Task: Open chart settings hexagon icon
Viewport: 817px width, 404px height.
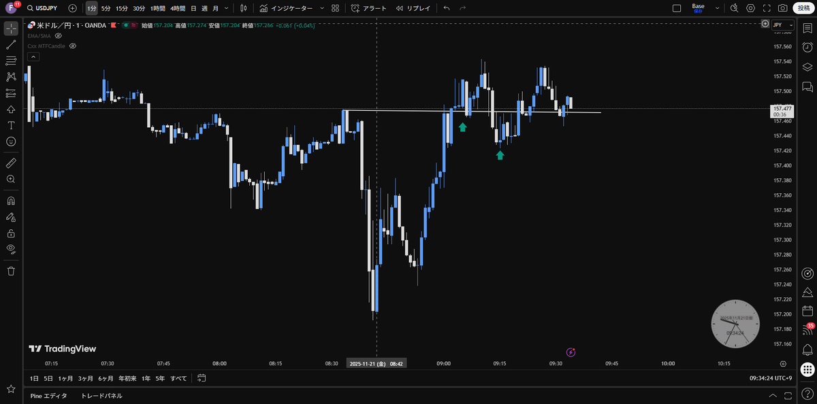Action: coord(750,8)
